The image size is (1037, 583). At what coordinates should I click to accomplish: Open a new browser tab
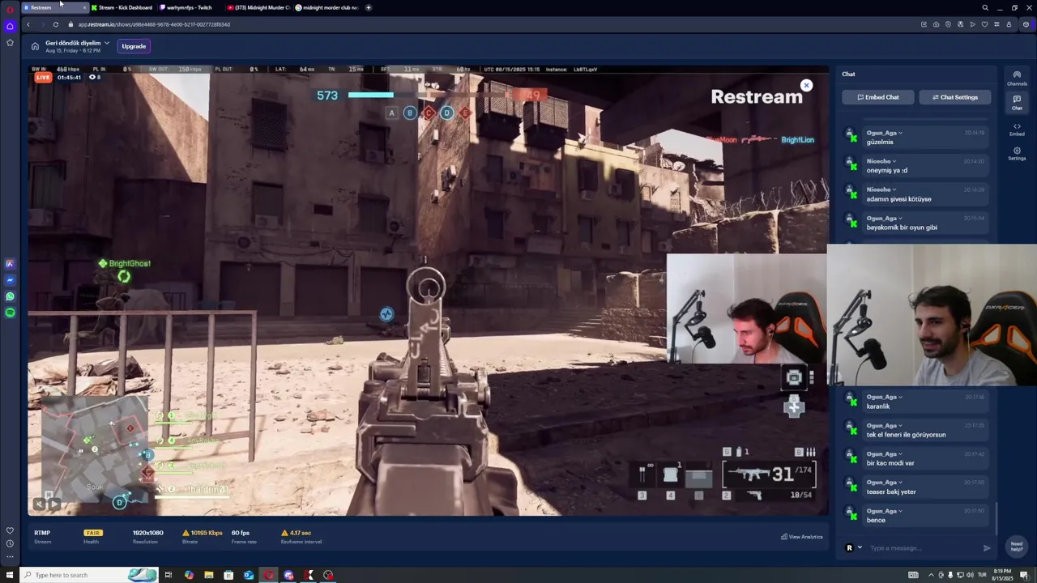(x=369, y=7)
